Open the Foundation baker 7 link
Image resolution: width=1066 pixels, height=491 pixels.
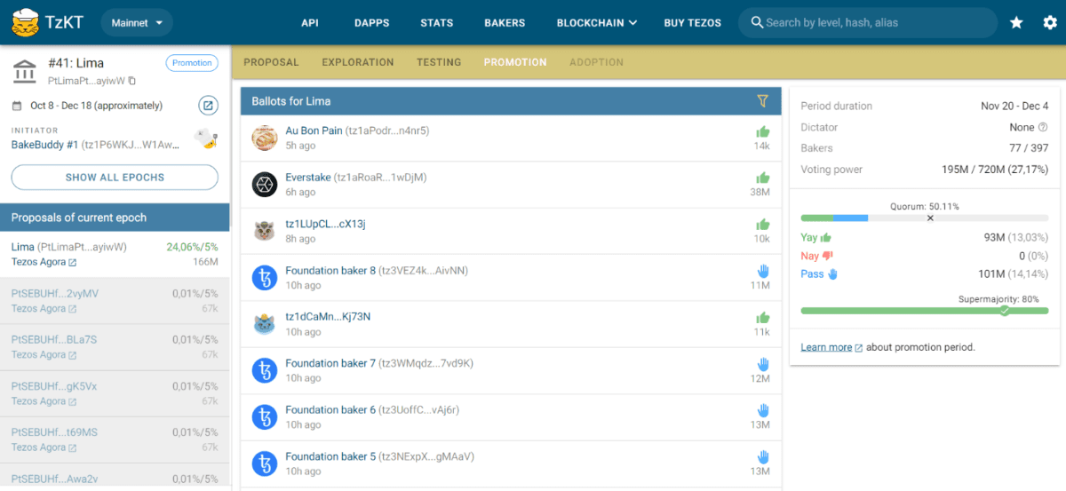coord(330,363)
